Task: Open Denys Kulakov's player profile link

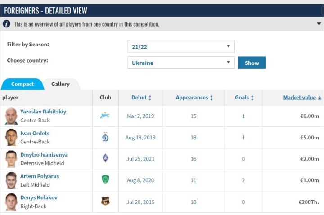Action: (x=39, y=197)
